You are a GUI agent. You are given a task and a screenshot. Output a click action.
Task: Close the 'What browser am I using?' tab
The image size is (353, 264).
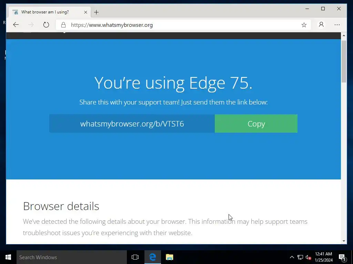coord(85,12)
